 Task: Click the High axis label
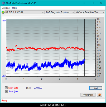coord(4,20)
